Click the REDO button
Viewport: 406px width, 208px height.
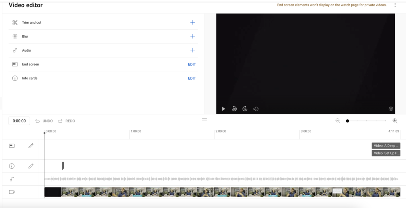click(x=67, y=121)
